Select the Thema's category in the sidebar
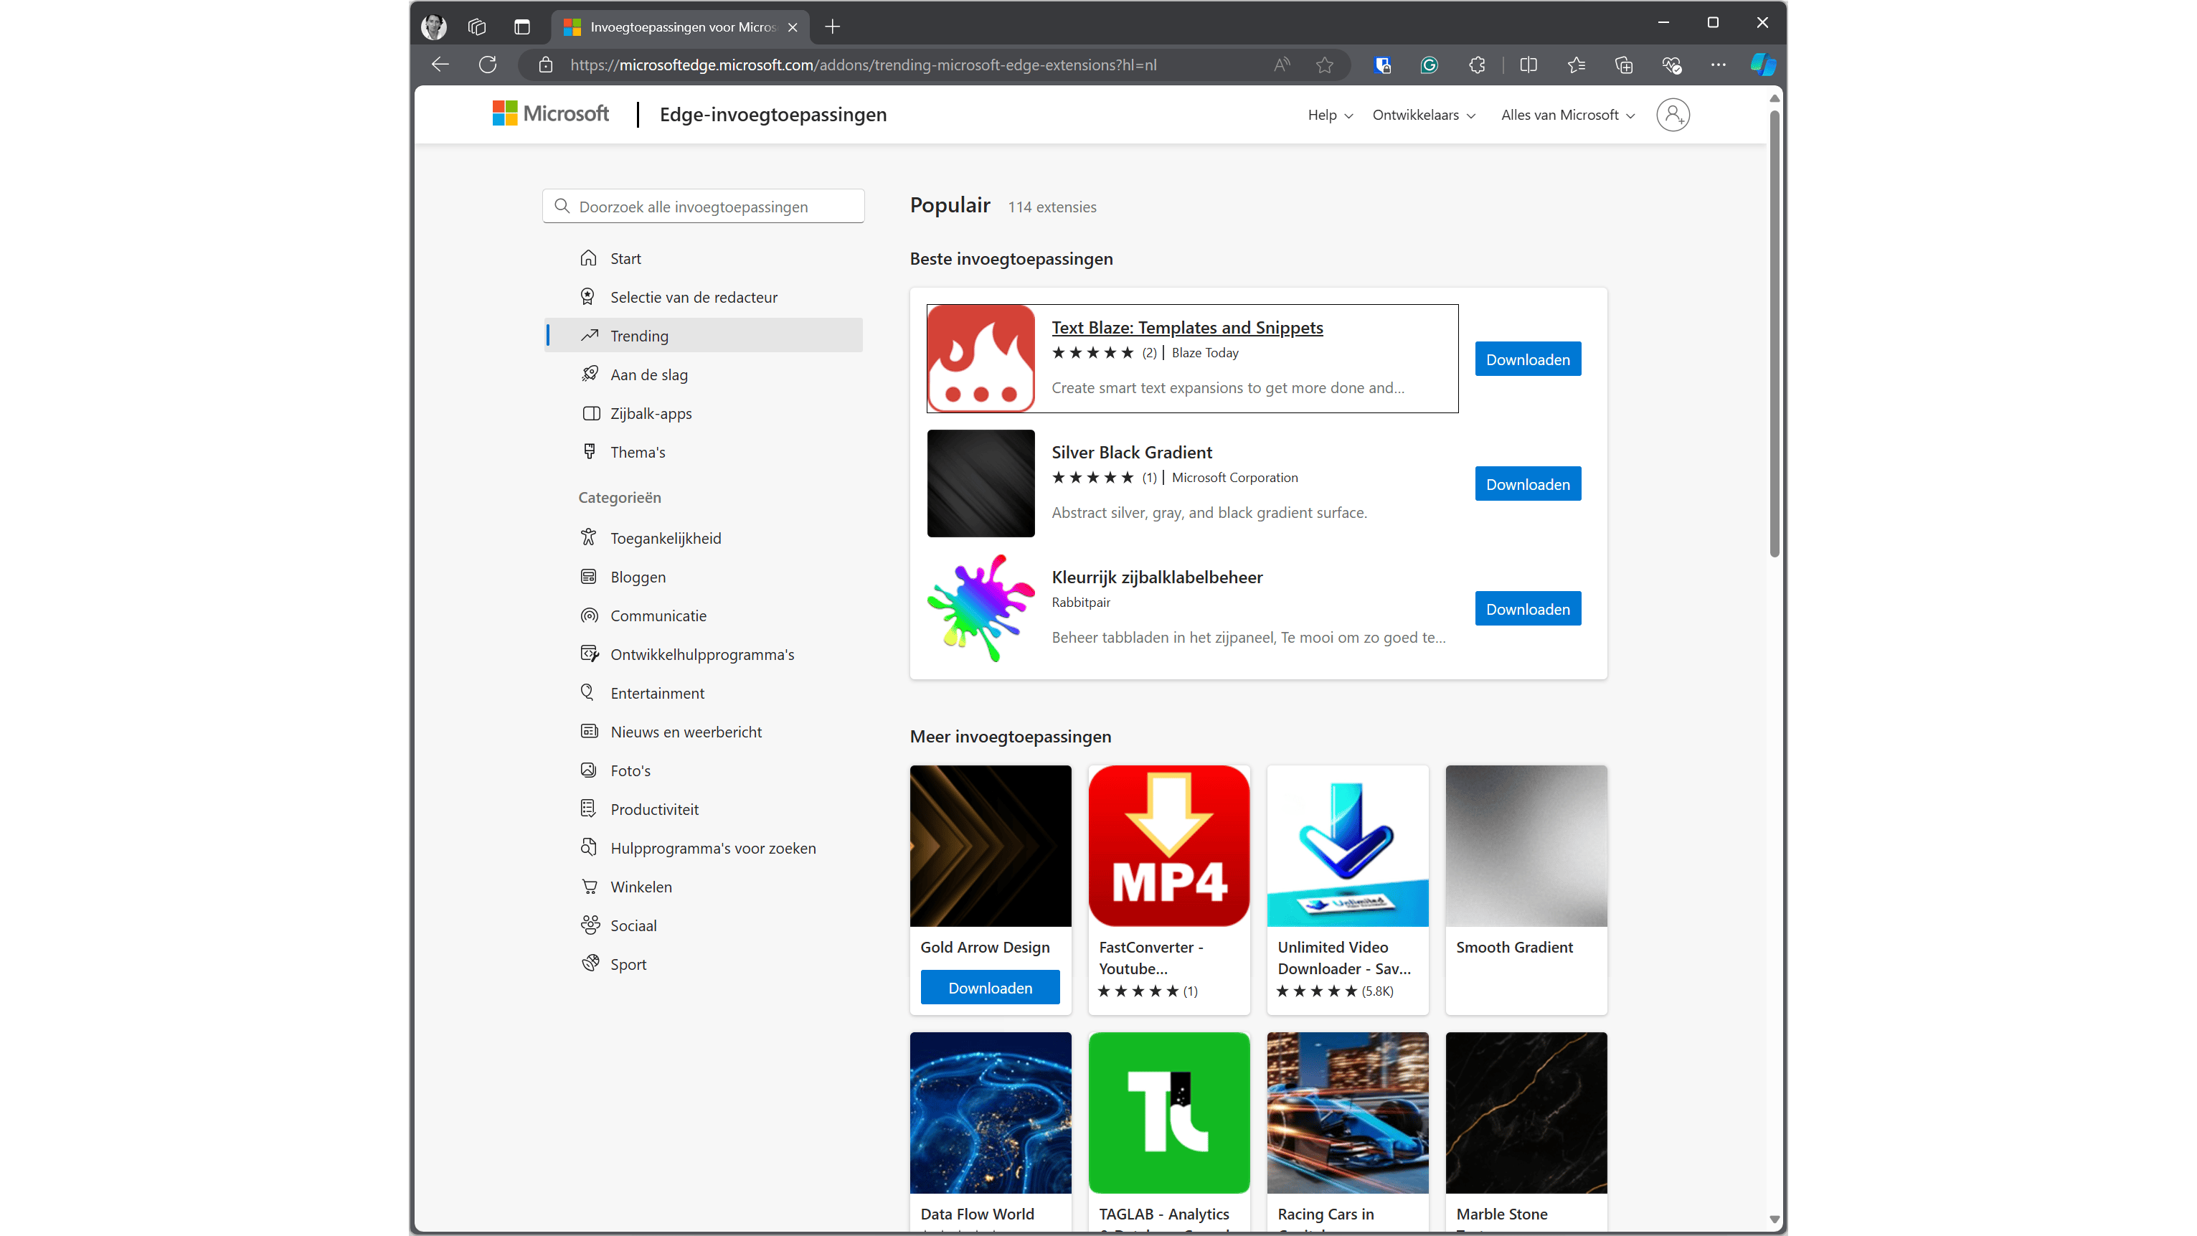Viewport: 2197px width, 1236px height. click(x=637, y=451)
